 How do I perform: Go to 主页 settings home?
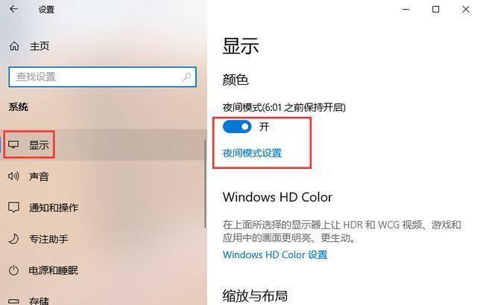39,46
